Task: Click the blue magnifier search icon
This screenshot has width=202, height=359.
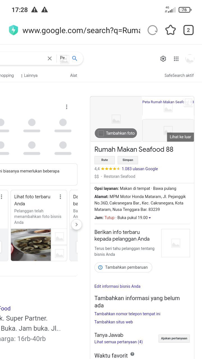Action: pos(75,58)
